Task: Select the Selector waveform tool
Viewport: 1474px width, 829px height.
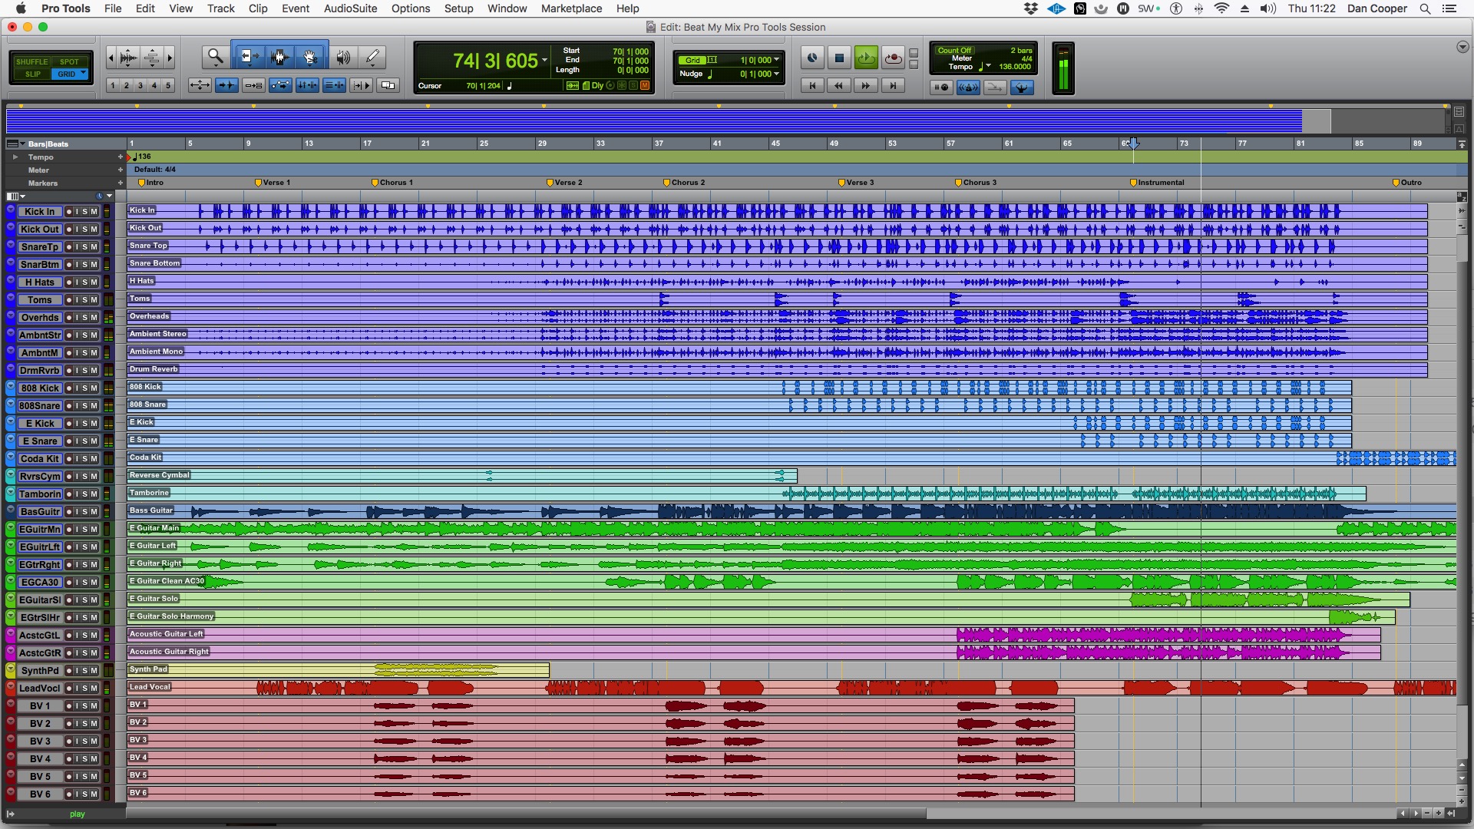Action: click(279, 57)
